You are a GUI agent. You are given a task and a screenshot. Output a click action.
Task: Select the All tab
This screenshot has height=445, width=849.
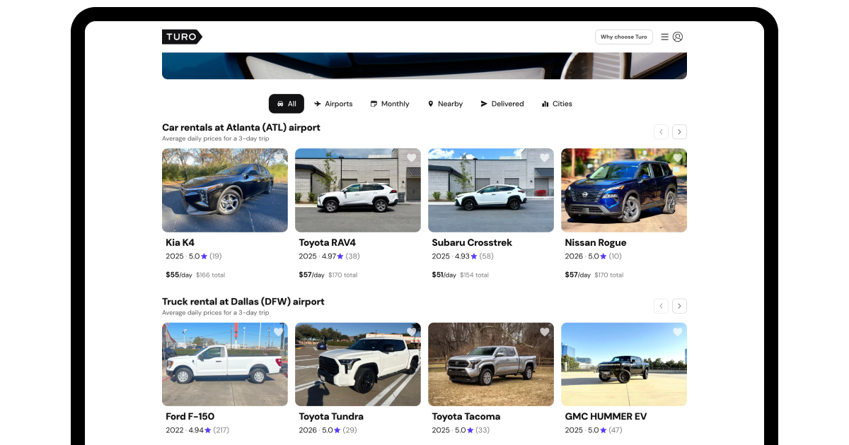pyautogui.click(x=287, y=104)
